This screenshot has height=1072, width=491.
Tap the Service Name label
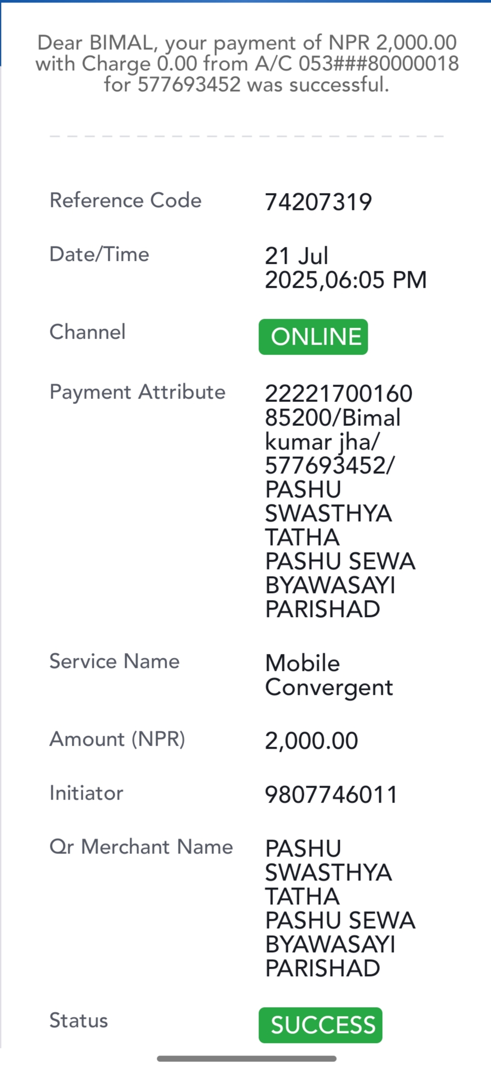114,661
